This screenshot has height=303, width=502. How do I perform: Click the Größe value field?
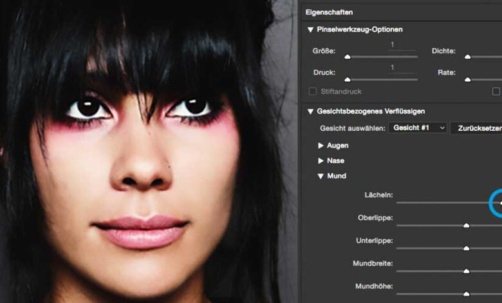(x=402, y=45)
